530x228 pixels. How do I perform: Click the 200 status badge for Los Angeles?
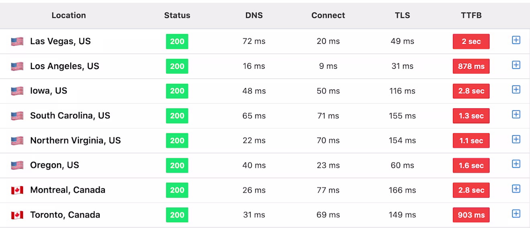177,66
